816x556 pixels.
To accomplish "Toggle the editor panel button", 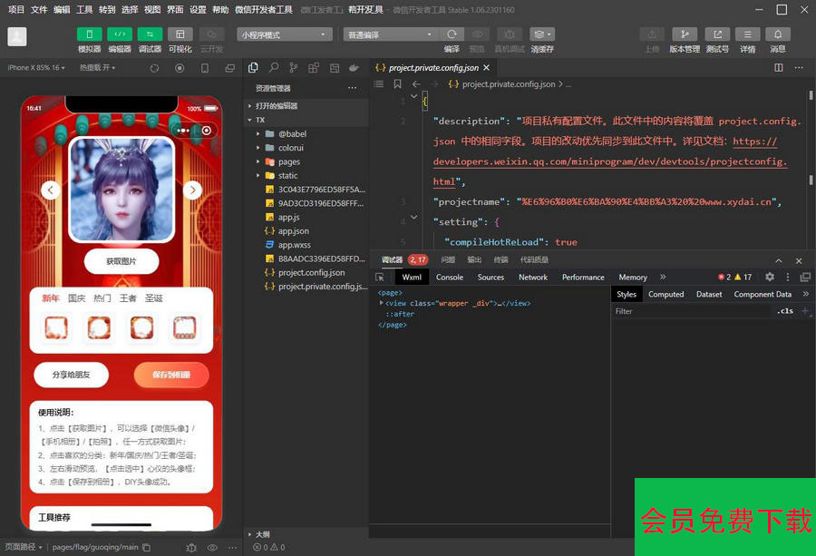I will (120, 34).
